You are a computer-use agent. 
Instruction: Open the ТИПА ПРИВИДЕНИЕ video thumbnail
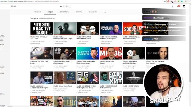65,29
